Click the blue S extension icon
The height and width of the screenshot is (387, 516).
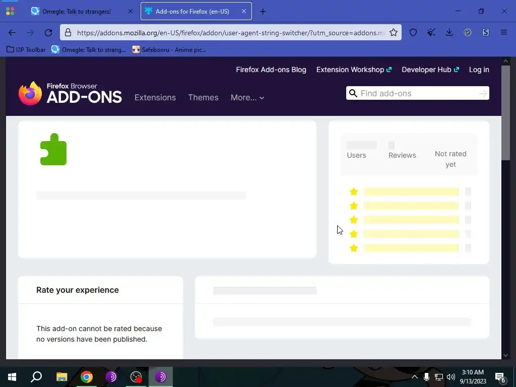point(486,32)
